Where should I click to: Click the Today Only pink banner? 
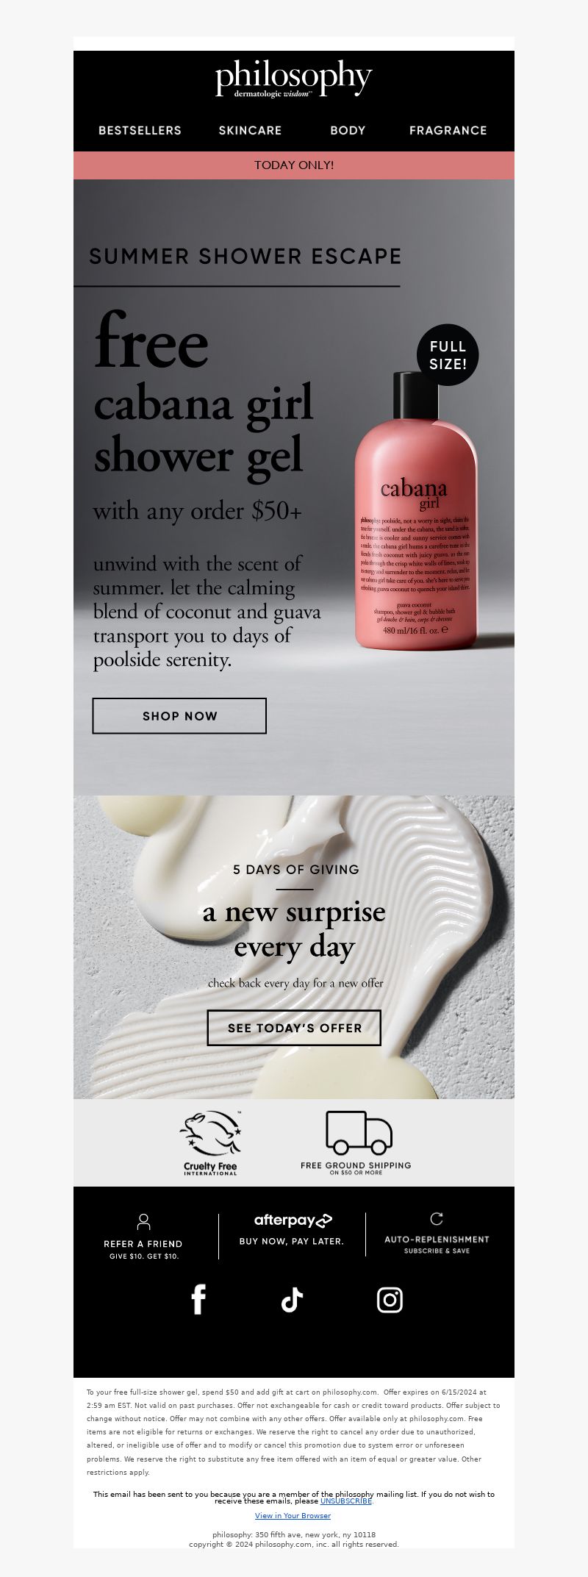click(x=294, y=165)
